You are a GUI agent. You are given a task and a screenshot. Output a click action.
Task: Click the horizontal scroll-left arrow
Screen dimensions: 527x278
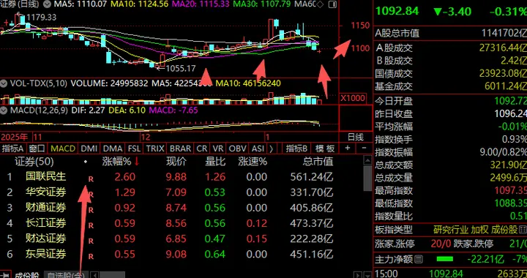pyautogui.click(x=95, y=275)
